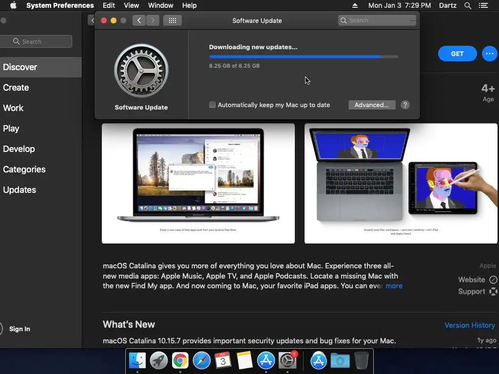Screen dimensions: 499x374
Task: Select Discover in App Store sidebar
Action: (41, 67)
